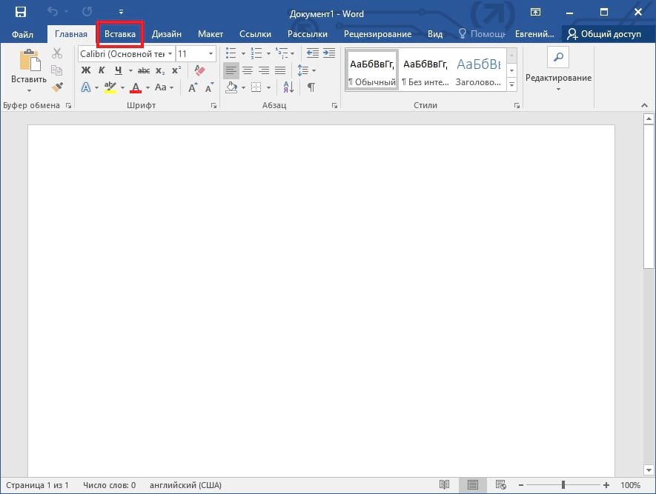Click Line and Paragraph Spacing icon
Viewport: 656px width, 494px height.
coord(303,70)
